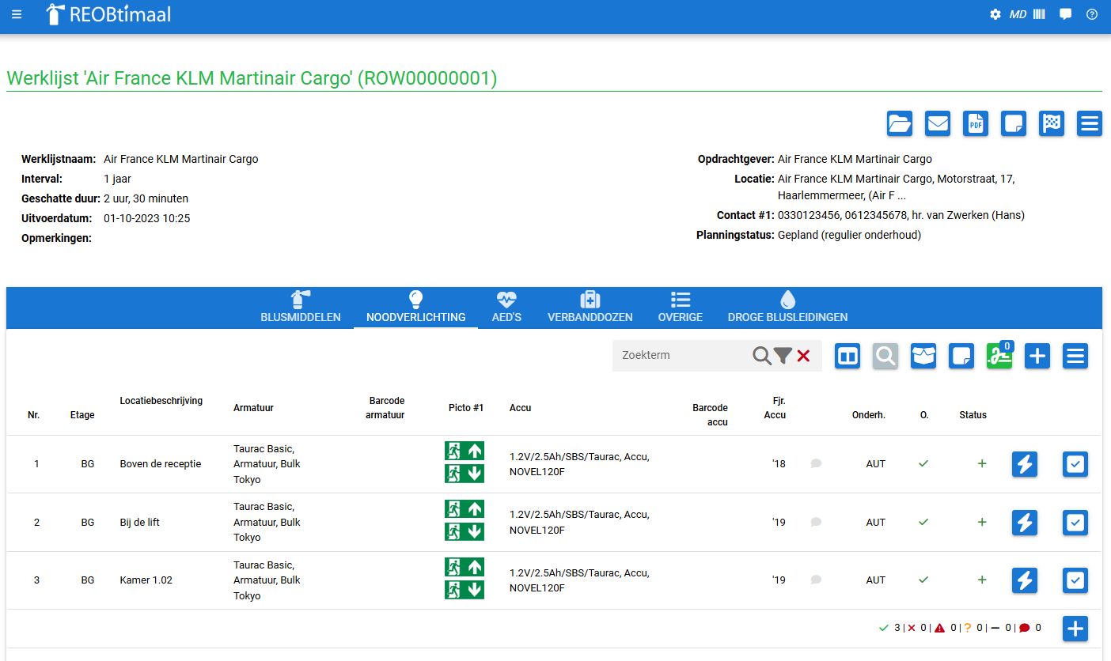Open the barcode scanner icon
The image size is (1111, 661).
1039,14
